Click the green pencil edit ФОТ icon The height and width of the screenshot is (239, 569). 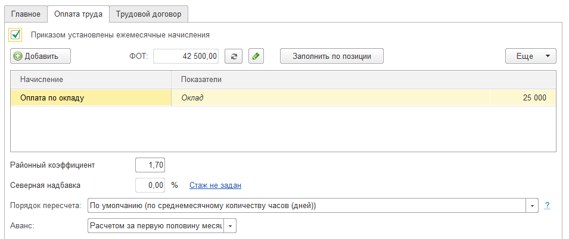256,56
